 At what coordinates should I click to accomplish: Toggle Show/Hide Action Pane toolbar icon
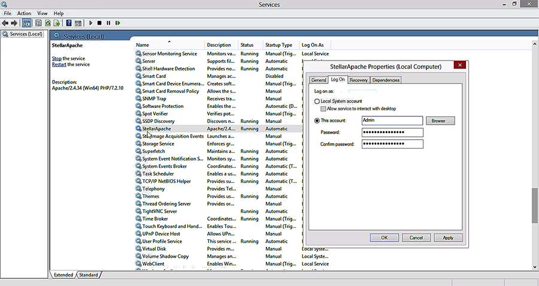(x=78, y=23)
